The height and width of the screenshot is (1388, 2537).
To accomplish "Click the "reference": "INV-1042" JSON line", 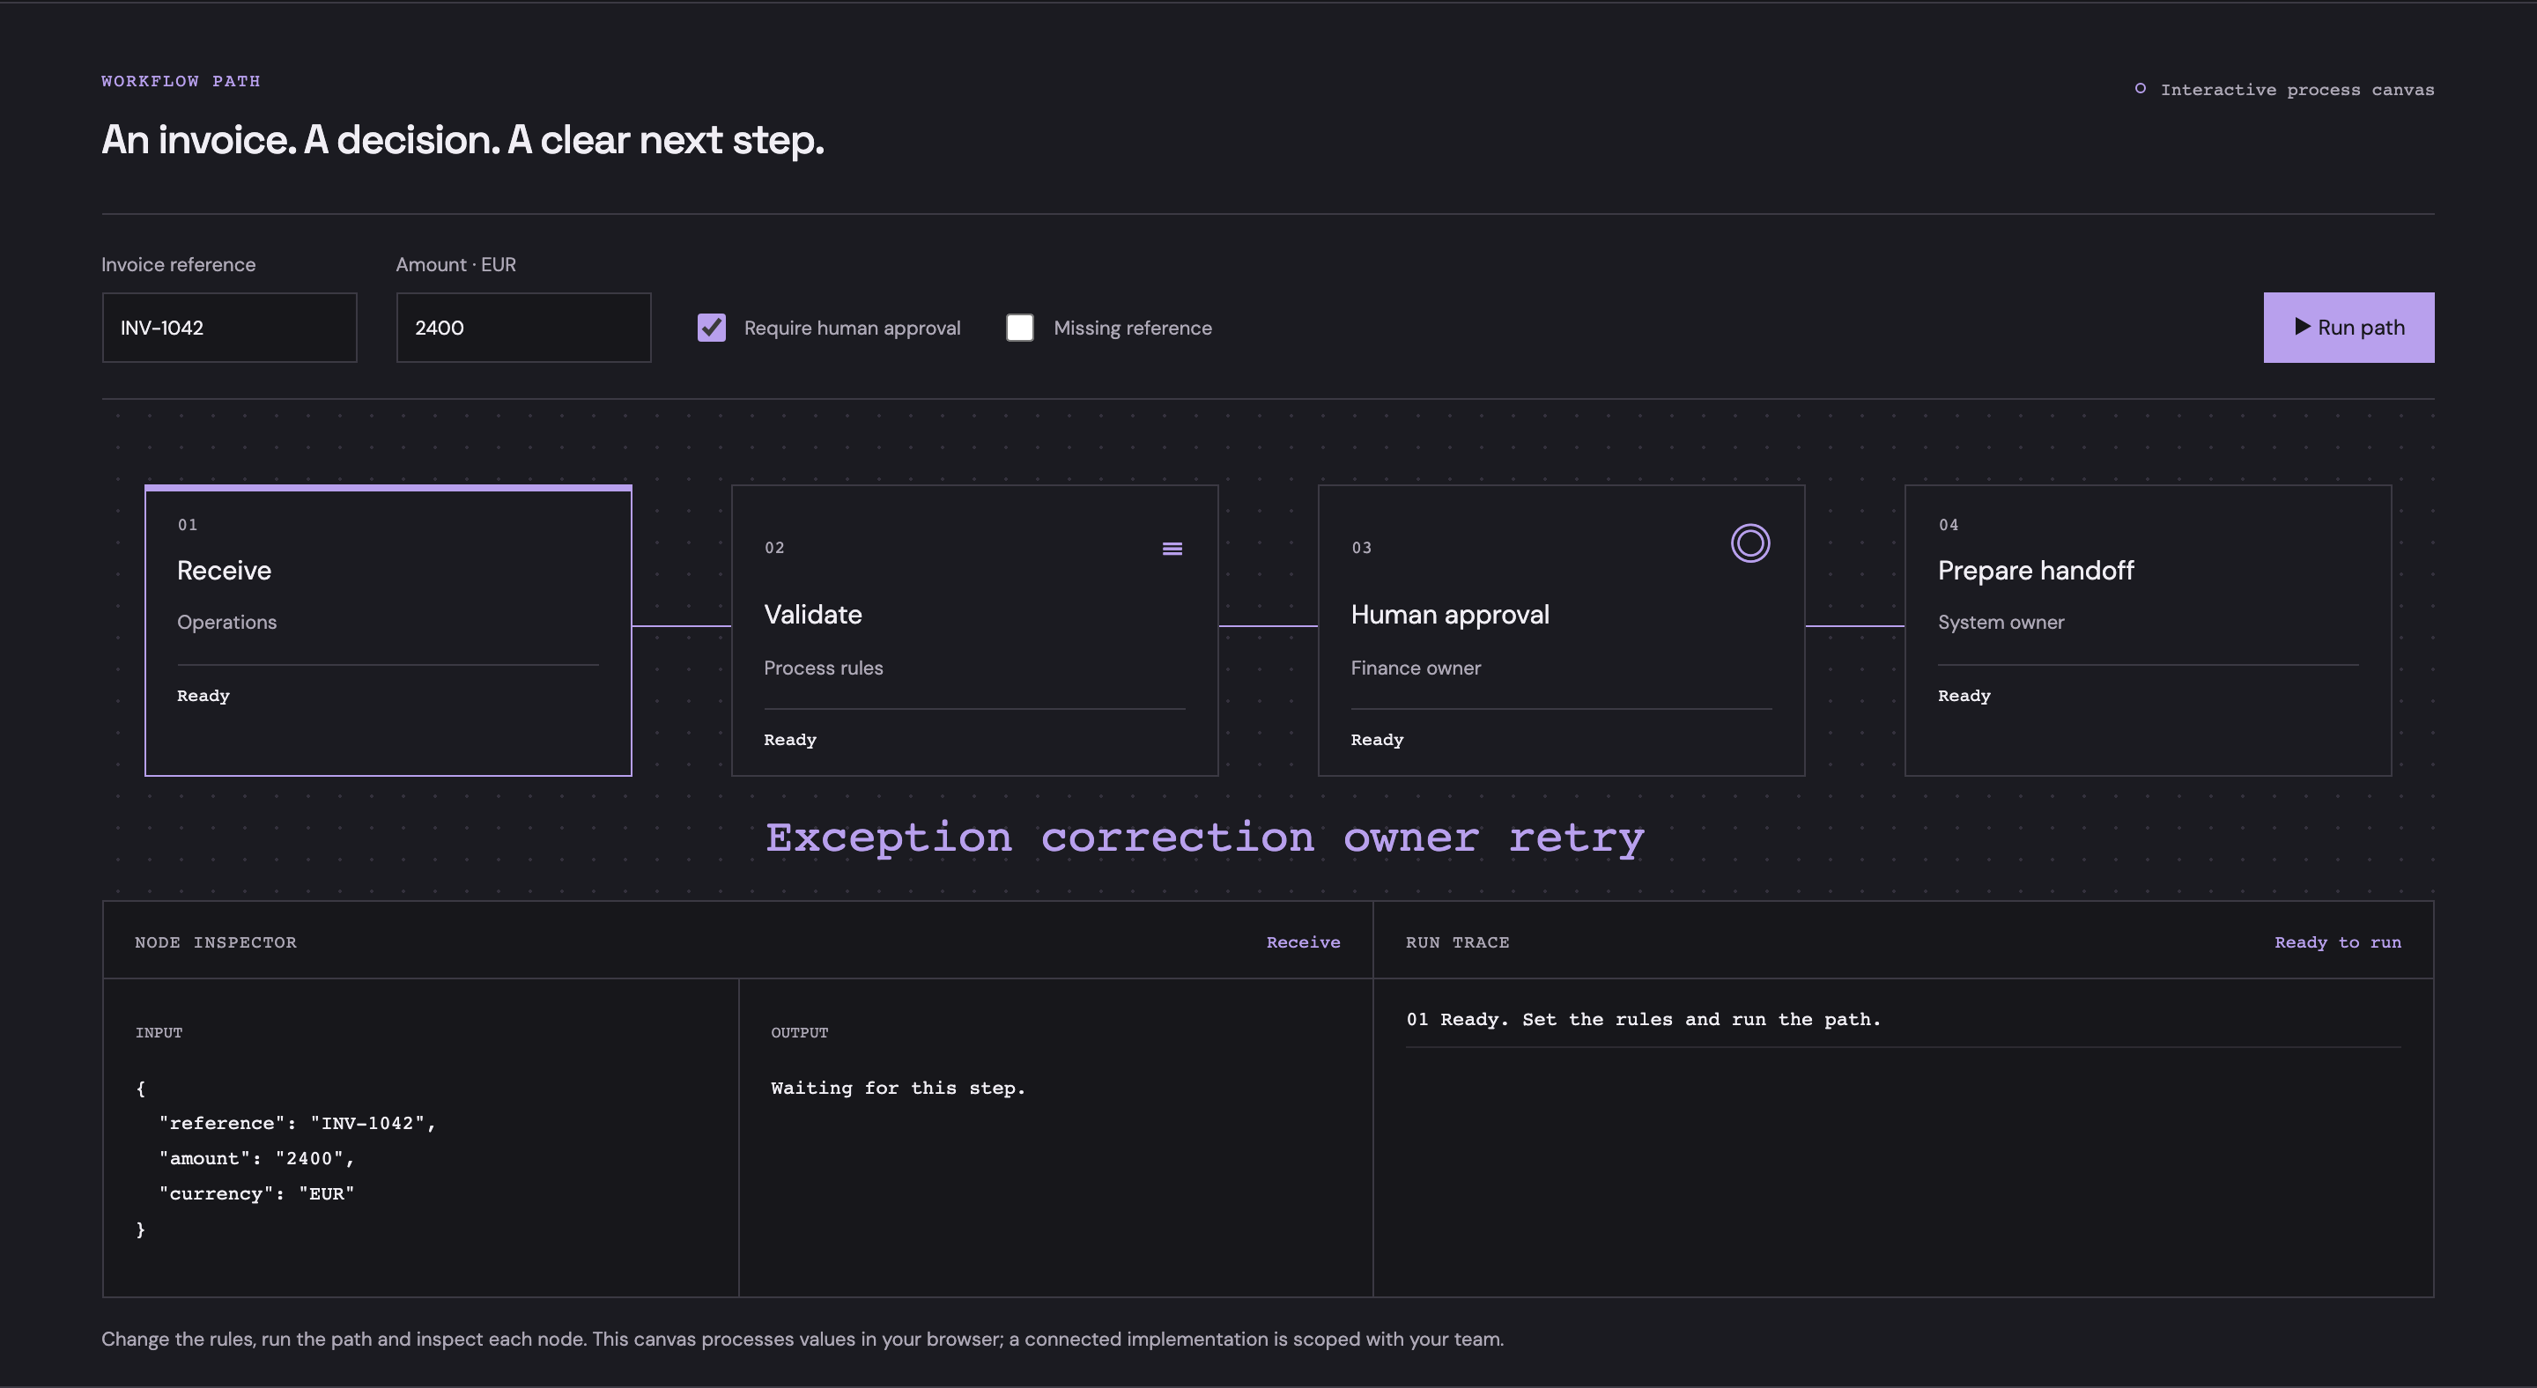I will tap(298, 1124).
